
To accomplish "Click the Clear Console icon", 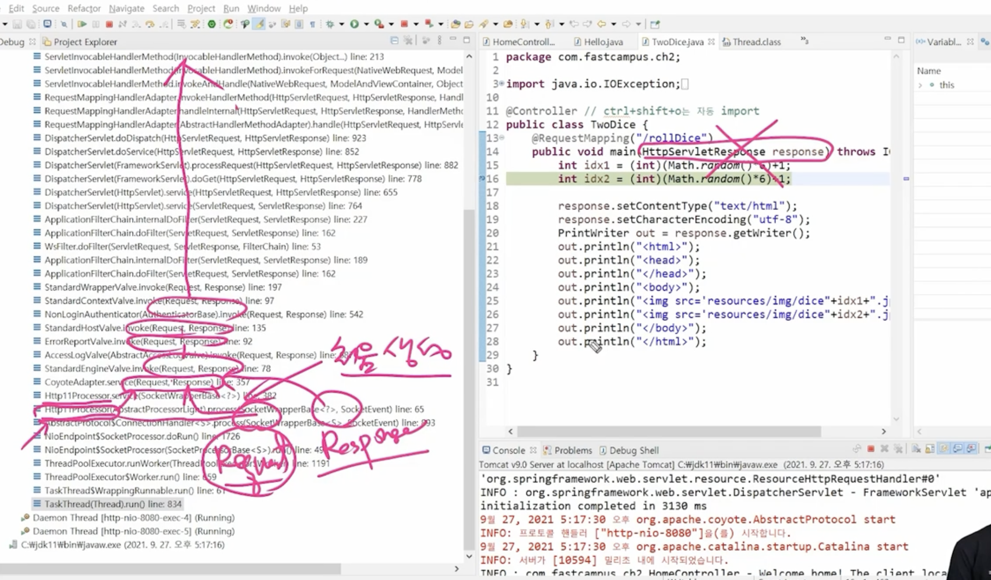I will coord(916,449).
